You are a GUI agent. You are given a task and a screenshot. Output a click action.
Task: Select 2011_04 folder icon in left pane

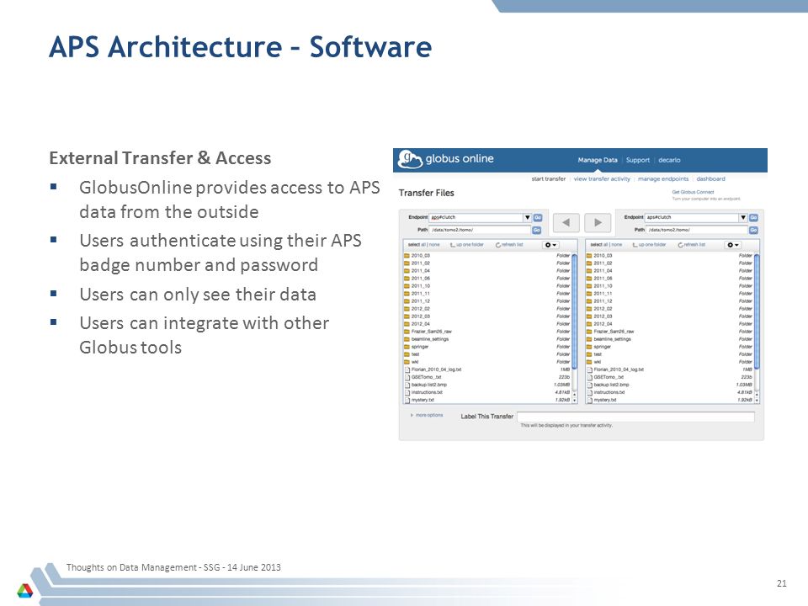(x=407, y=270)
